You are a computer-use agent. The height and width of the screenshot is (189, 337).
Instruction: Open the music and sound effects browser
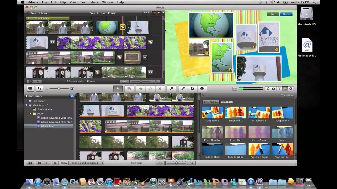click(268, 89)
